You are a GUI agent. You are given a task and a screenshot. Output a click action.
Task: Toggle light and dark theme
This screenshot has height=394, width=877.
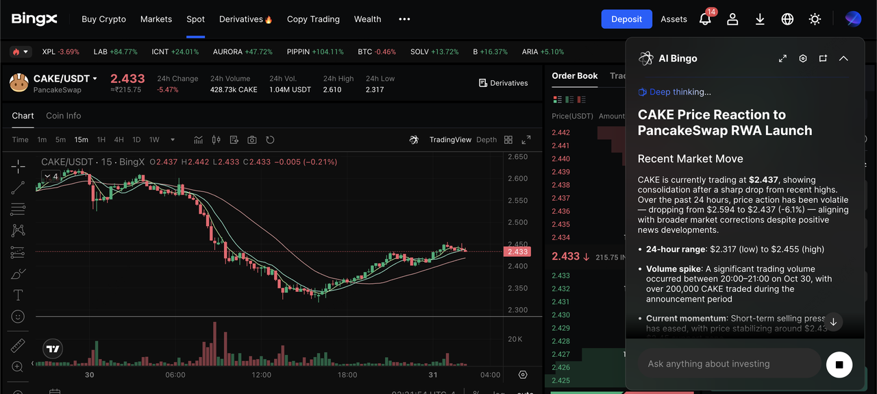(x=815, y=19)
